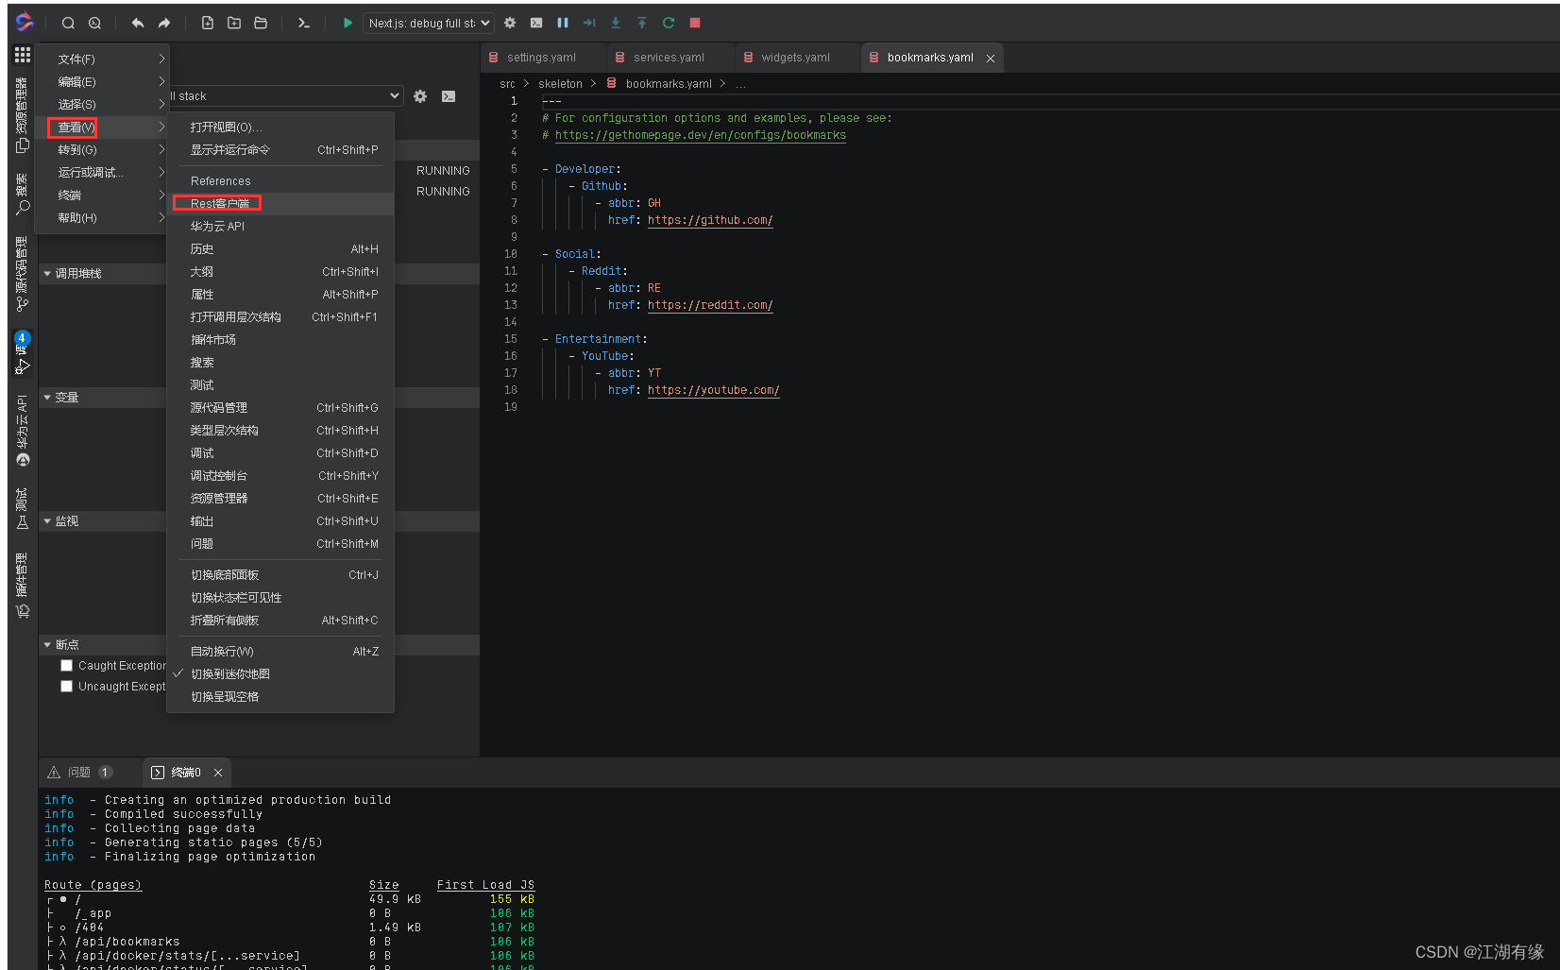Open the 资源管理器 explorer sidebar panel
Screen dimensions: 1560x970
pos(23,115)
